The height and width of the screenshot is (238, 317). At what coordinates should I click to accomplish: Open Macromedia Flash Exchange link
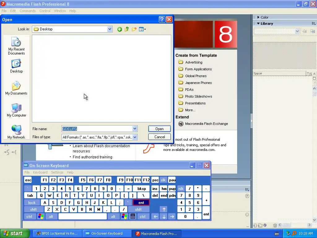pos(203,124)
